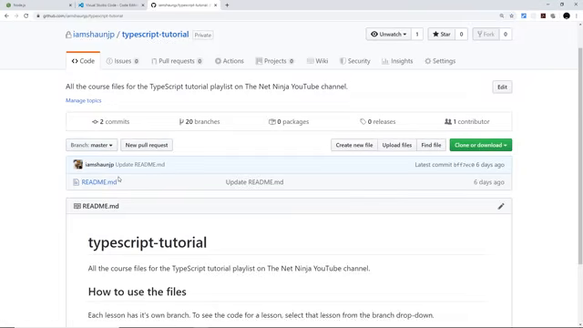Viewport: 583px width, 328px height.
Task: Expand the Clone or download dropdown
Action: pyautogui.click(x=481, y=145)
